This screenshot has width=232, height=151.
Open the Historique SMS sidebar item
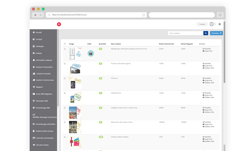point(42,101)
